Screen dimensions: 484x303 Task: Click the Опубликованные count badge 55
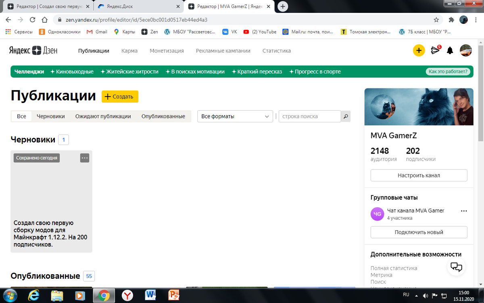89,276
